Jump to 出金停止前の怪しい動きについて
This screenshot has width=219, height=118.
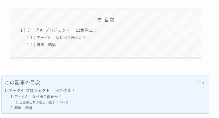44,102
